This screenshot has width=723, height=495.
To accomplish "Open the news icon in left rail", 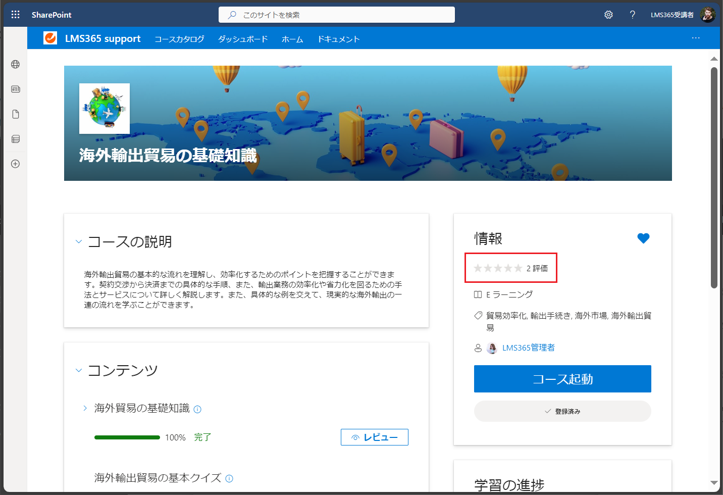I will click(16, 89).
